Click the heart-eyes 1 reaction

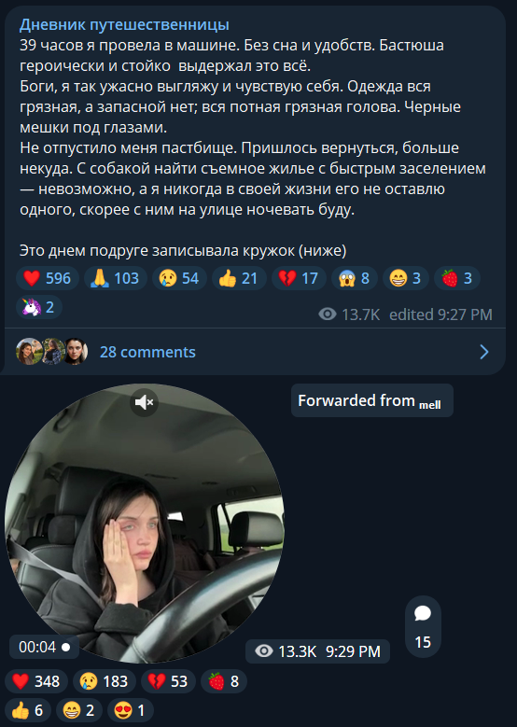point(131,710)
